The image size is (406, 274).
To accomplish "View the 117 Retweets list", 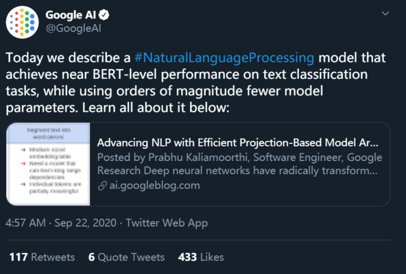I will [41, 257].
